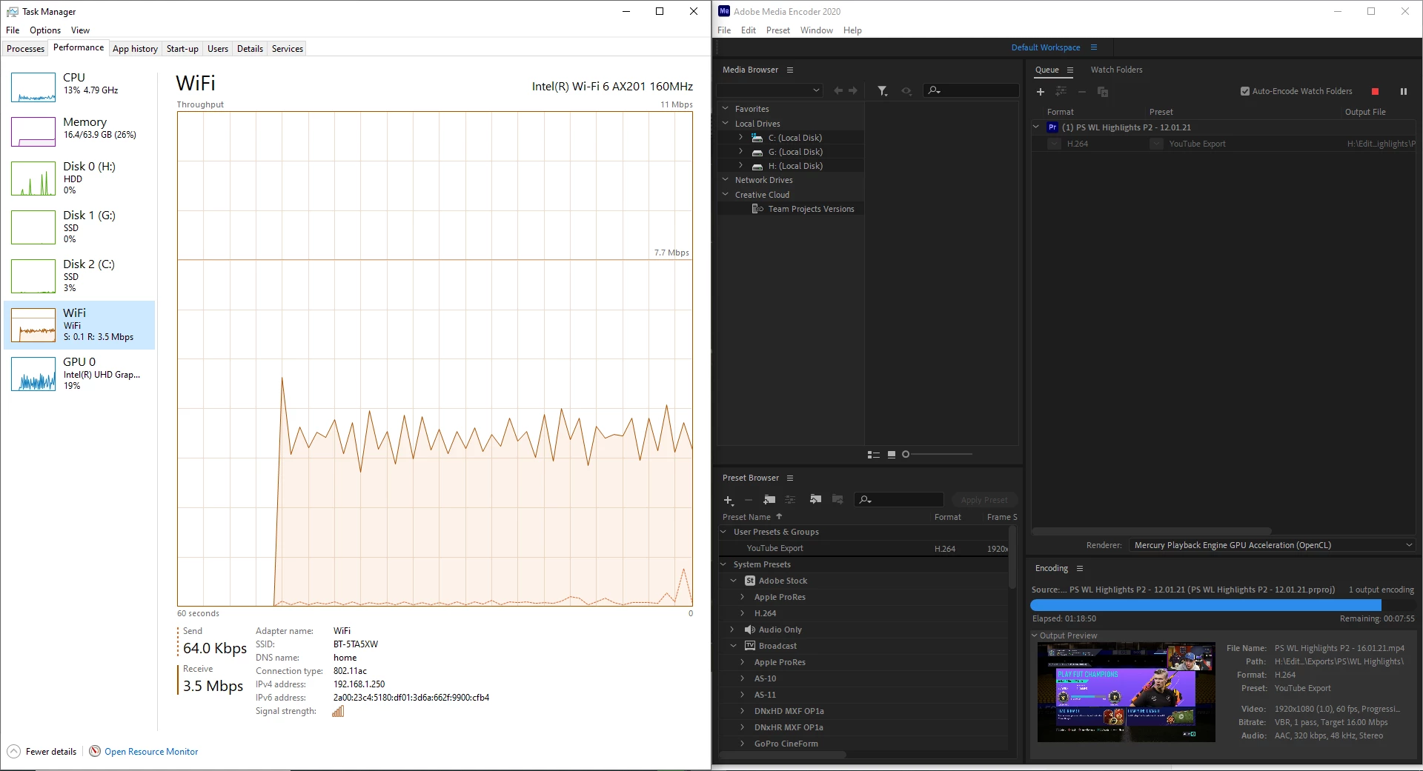1423x771 pixels.
Task: Stop the queue with the red square
Action: [1376, 91]
